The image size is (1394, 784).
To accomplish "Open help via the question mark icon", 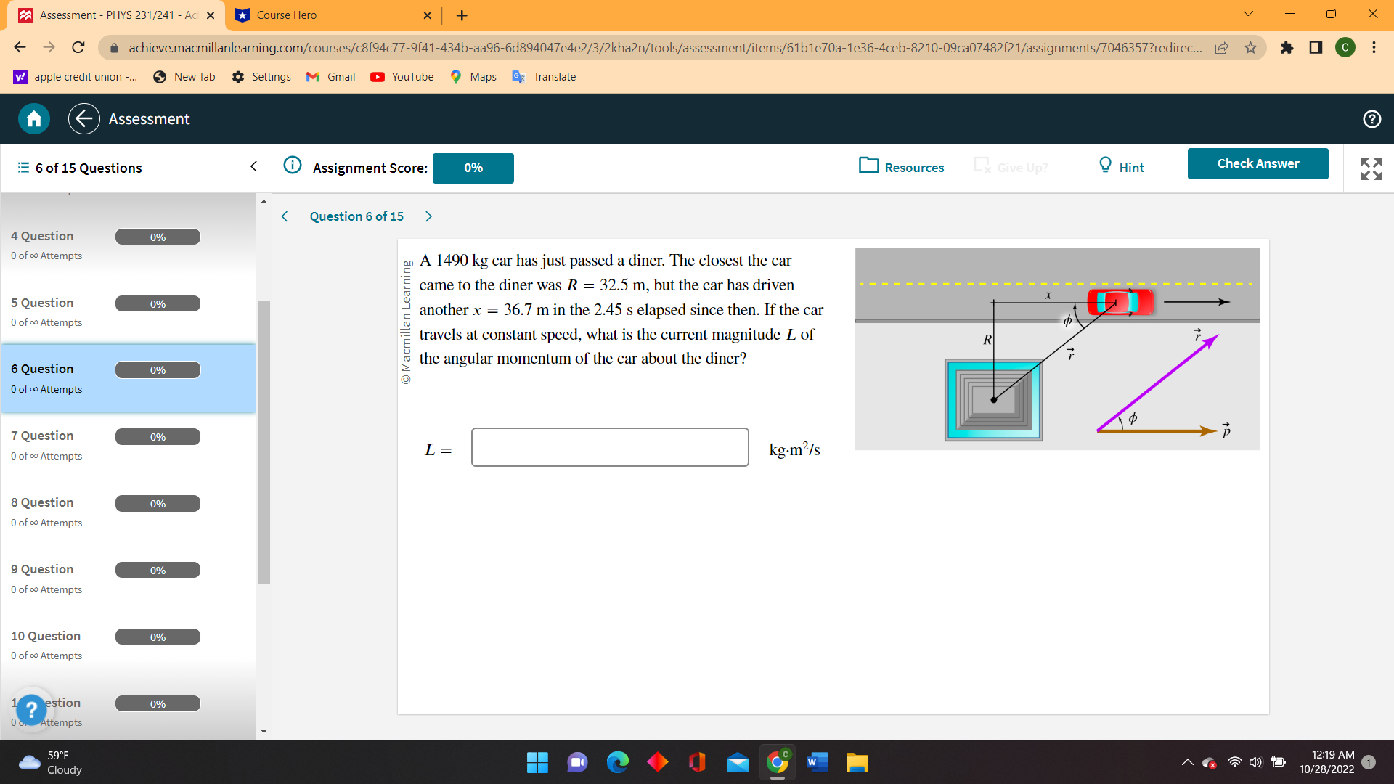I will pyautogui.click(x=1374, y=118).
